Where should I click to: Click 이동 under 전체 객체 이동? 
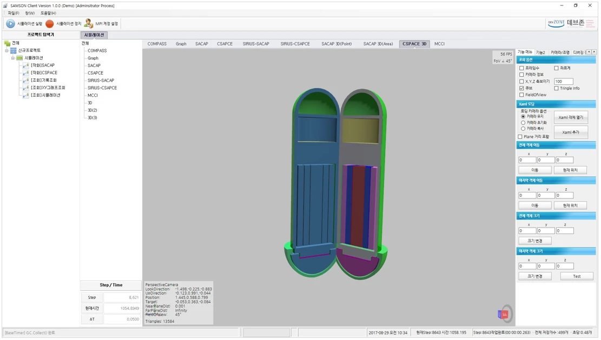[534, 170]
